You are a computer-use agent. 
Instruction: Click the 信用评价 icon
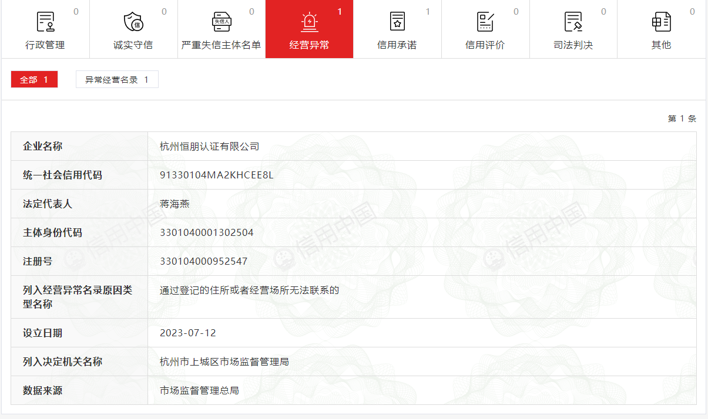tap(485, 22)
